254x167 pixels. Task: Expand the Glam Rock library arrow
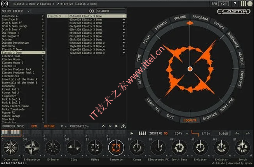coord(43,119)
